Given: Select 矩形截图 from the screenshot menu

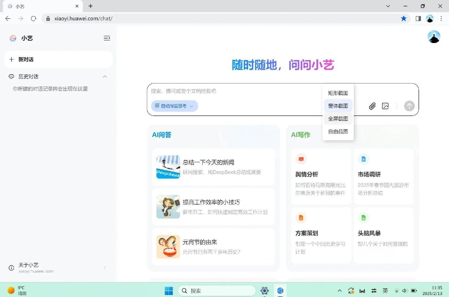Looking at the screenshot, I should (338, 93).
